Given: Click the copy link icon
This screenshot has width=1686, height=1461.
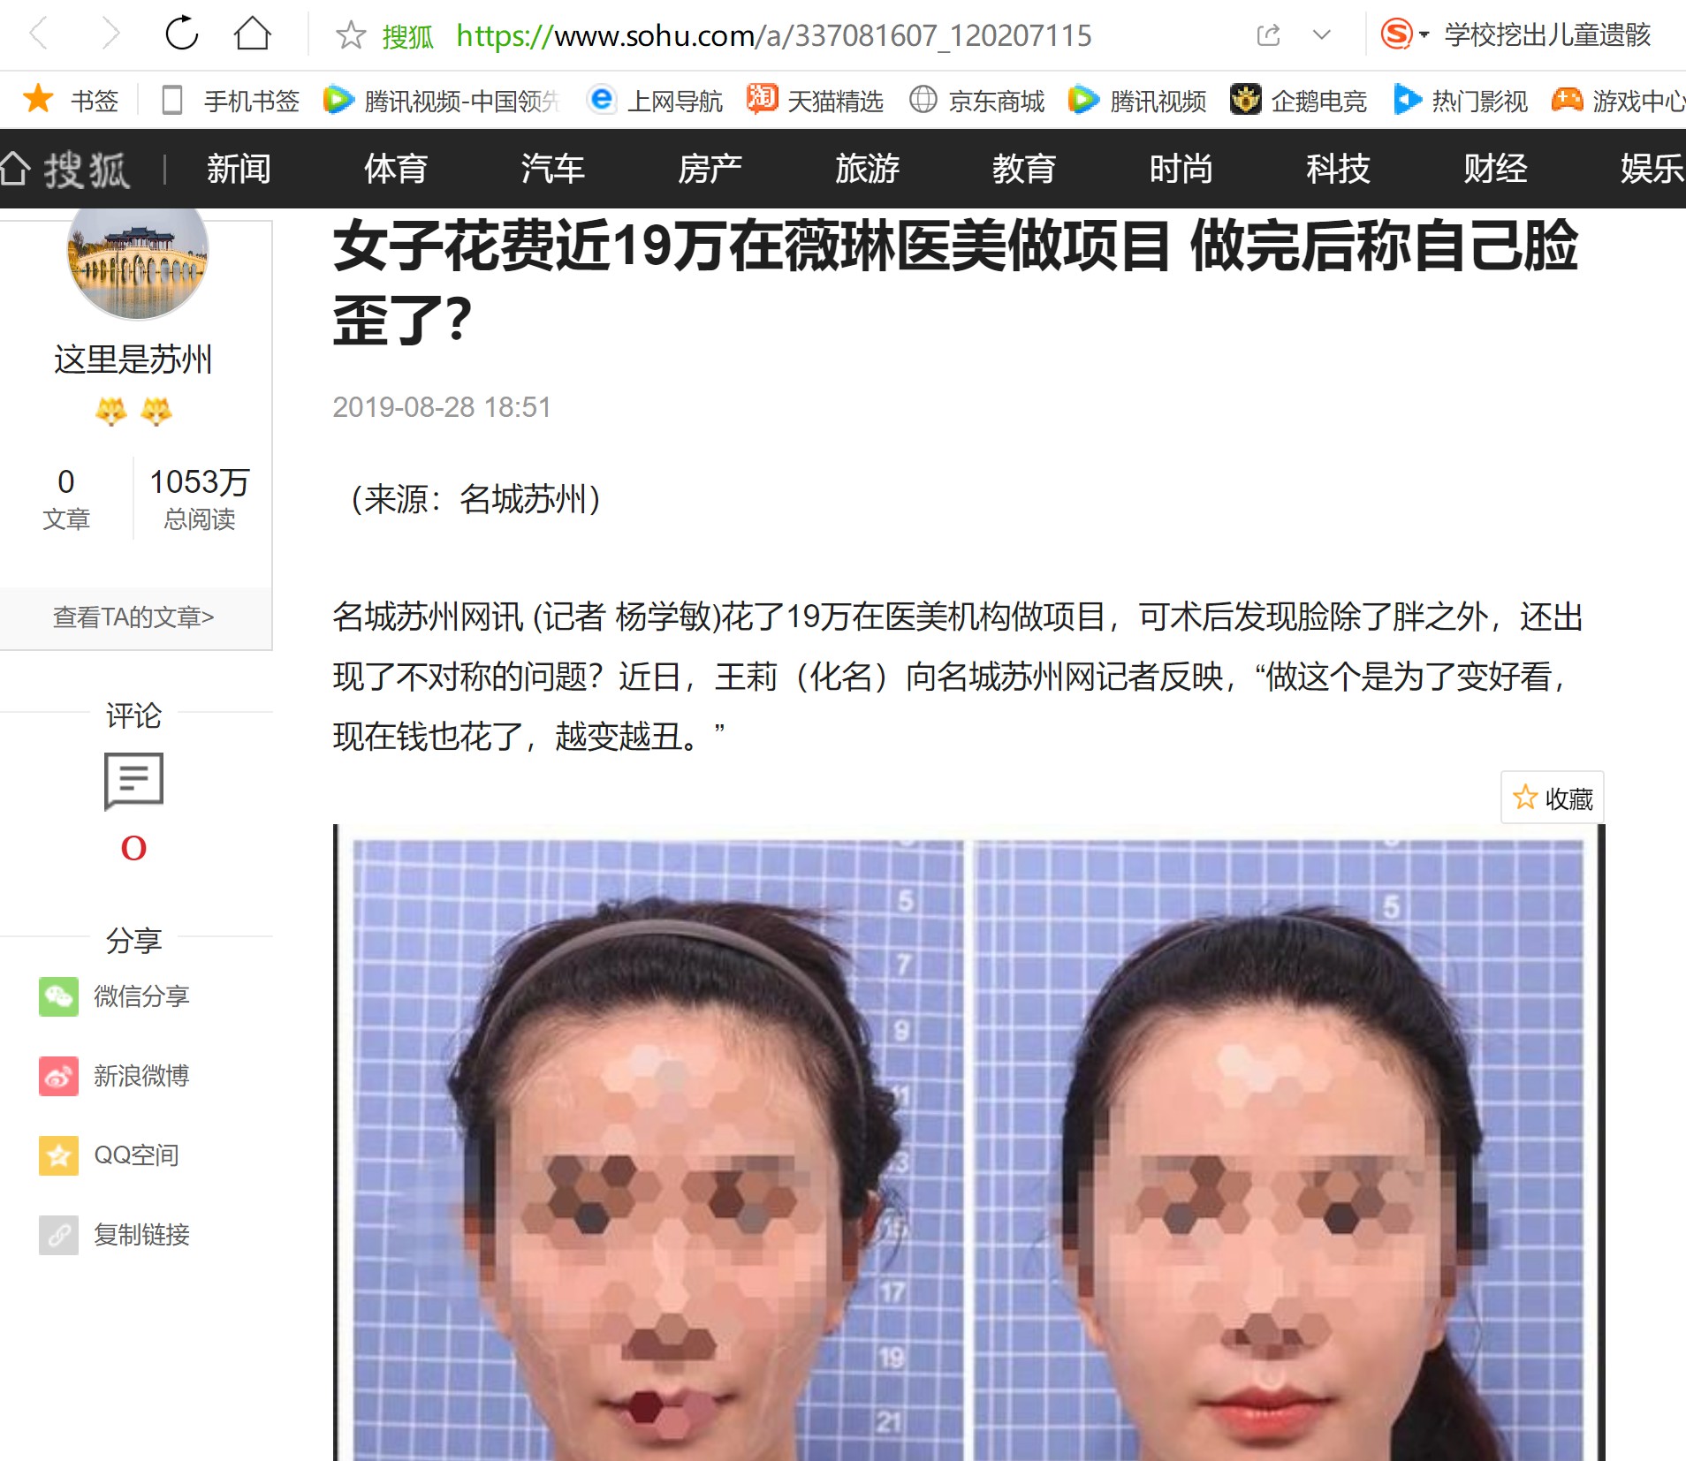Looking at the screenshot, I should [58, 1235].
